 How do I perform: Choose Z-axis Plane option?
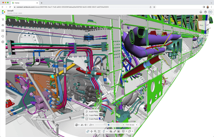tap(92, 119)
